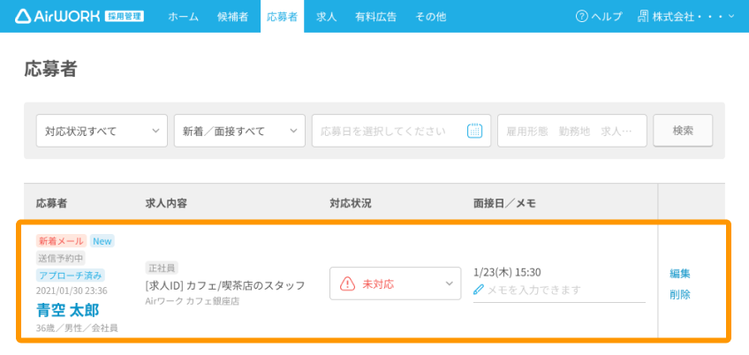This screenshot has height=355, width=749.
Task: Open the calendar picker icon
Action: coord(474,131)
